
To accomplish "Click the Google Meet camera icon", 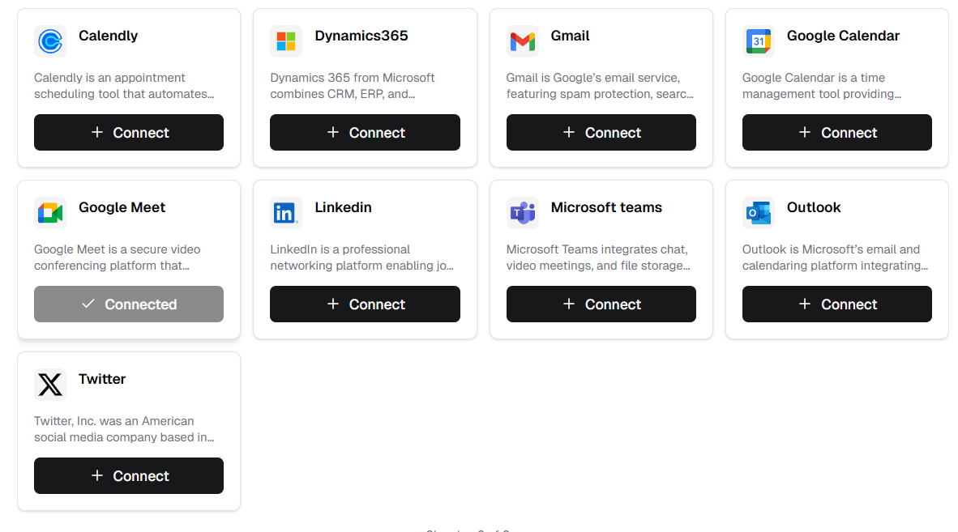I will 50,213.
